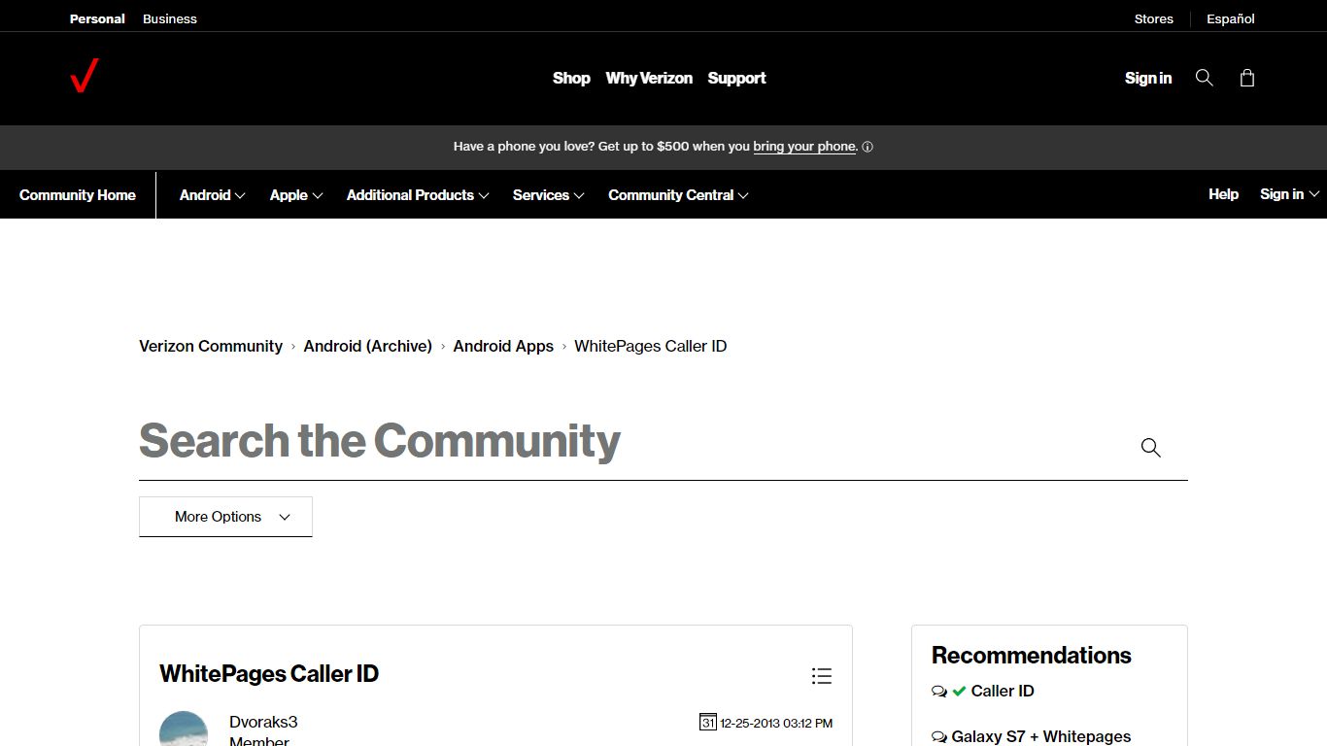Click WhitePages Caller ID breadcrumb
Image resolution: width=1327 pixels, height=746 pixels.
(x=651, y=346)
